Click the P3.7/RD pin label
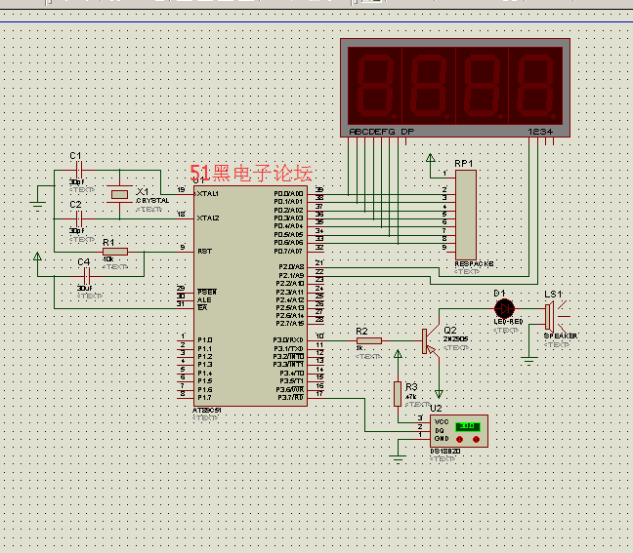Image resolution: width=633 pixels, height=553 pixels. pyautogui.click(x=290, y=398)
